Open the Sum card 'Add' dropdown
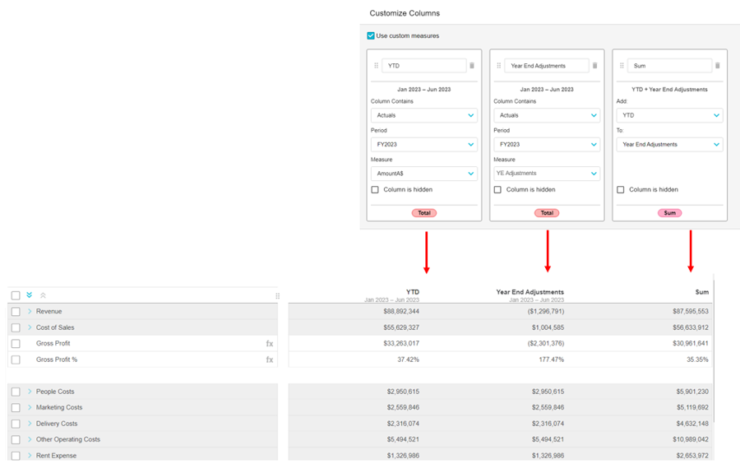This screenshot has height=464, width=740. click(x=669, y=116)
